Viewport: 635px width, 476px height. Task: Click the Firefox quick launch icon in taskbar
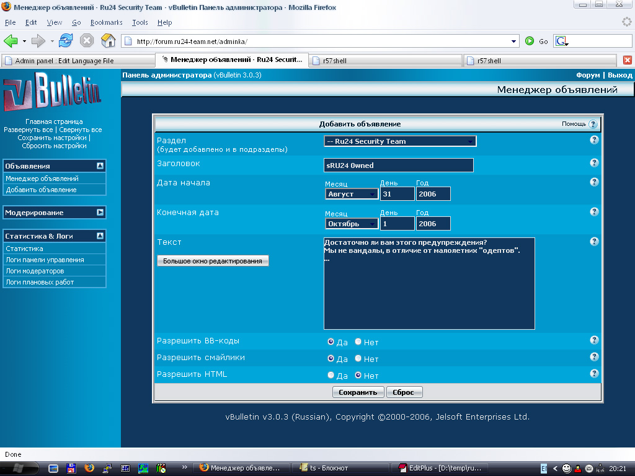pyautogui.click(x=89, y=468)
